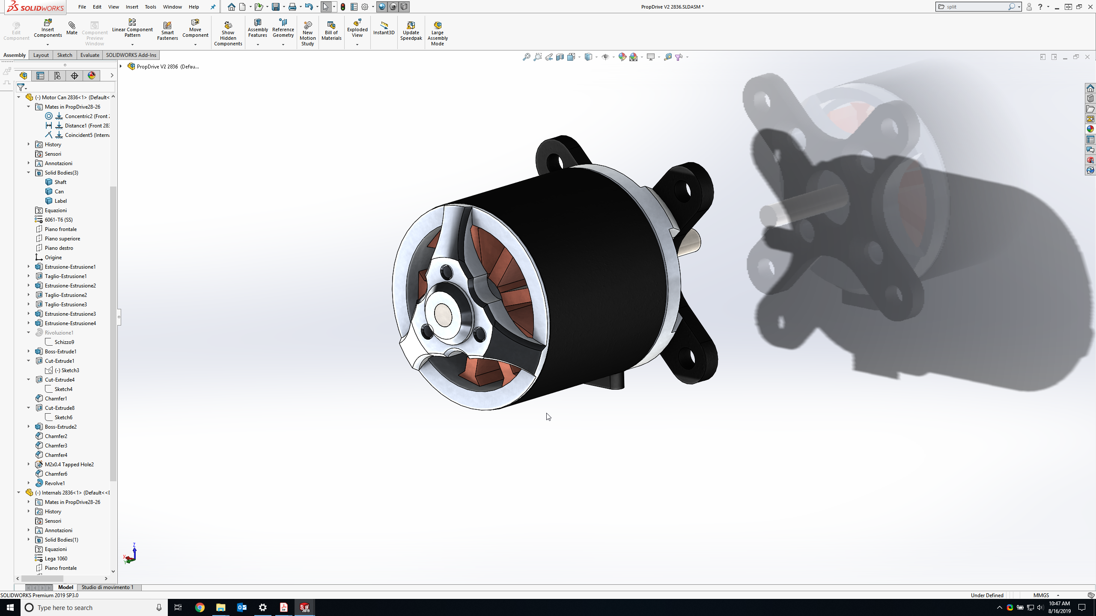Click Update Speedpak

coord(411,31)
